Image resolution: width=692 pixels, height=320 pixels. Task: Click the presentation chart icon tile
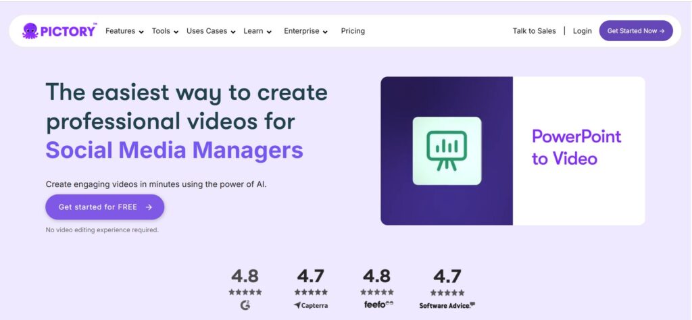tap(447, 151)
